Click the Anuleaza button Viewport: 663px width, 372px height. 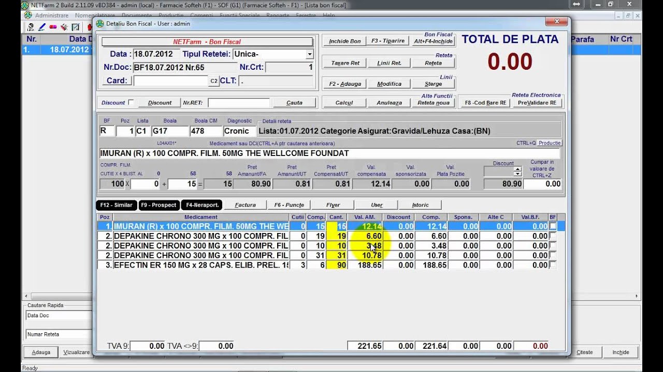[389, 103]
